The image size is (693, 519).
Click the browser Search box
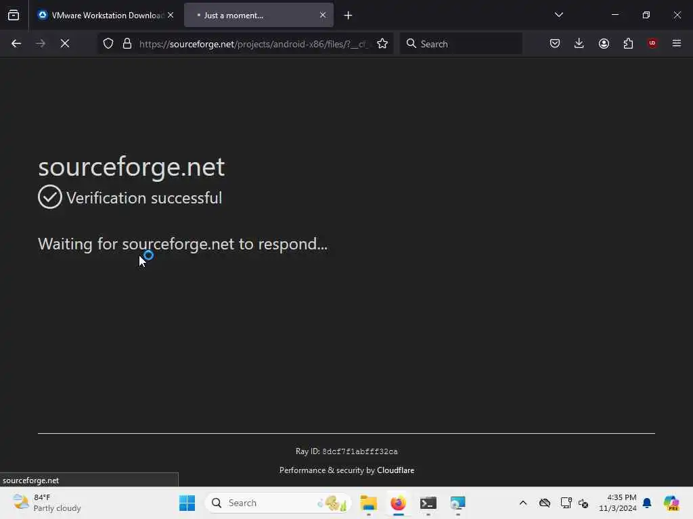coord(461,44)
